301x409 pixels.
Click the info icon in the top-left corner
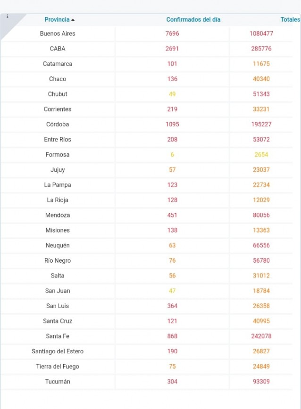[7, 16]
